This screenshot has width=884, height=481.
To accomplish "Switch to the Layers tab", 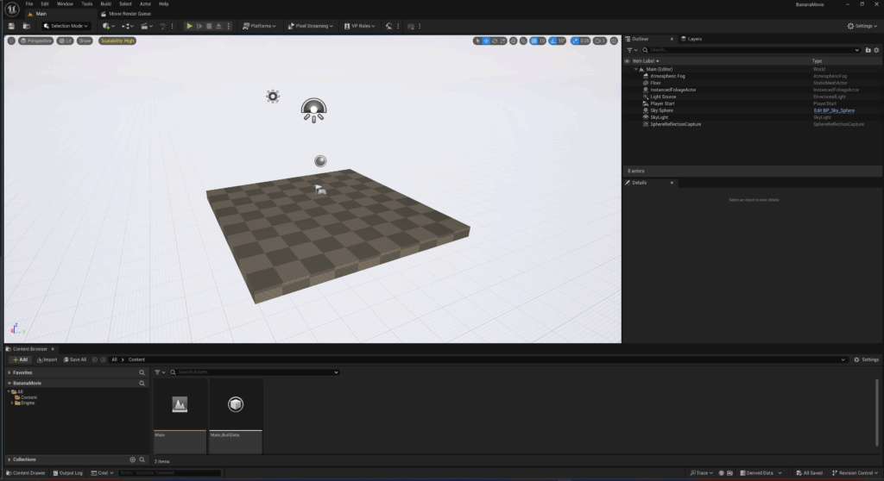I will (x=692, y=39).
